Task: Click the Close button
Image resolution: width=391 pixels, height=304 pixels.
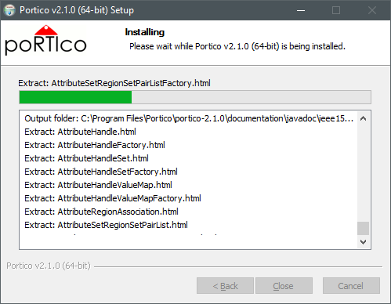Action: pyautogui.click(x=284, y=286)
